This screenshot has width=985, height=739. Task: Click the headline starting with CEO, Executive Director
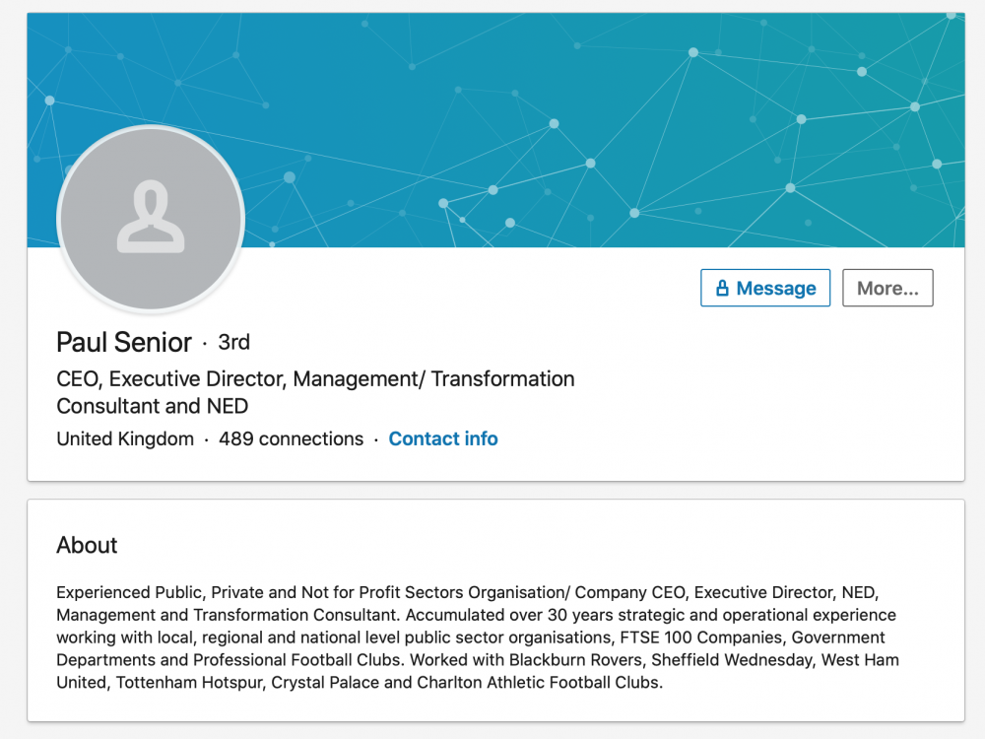[315, 379]
